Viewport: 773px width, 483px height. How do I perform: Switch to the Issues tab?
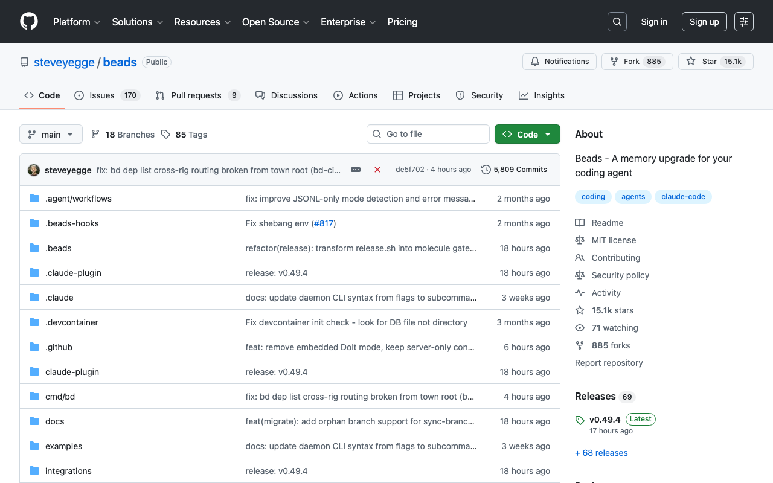coord(107,95)
